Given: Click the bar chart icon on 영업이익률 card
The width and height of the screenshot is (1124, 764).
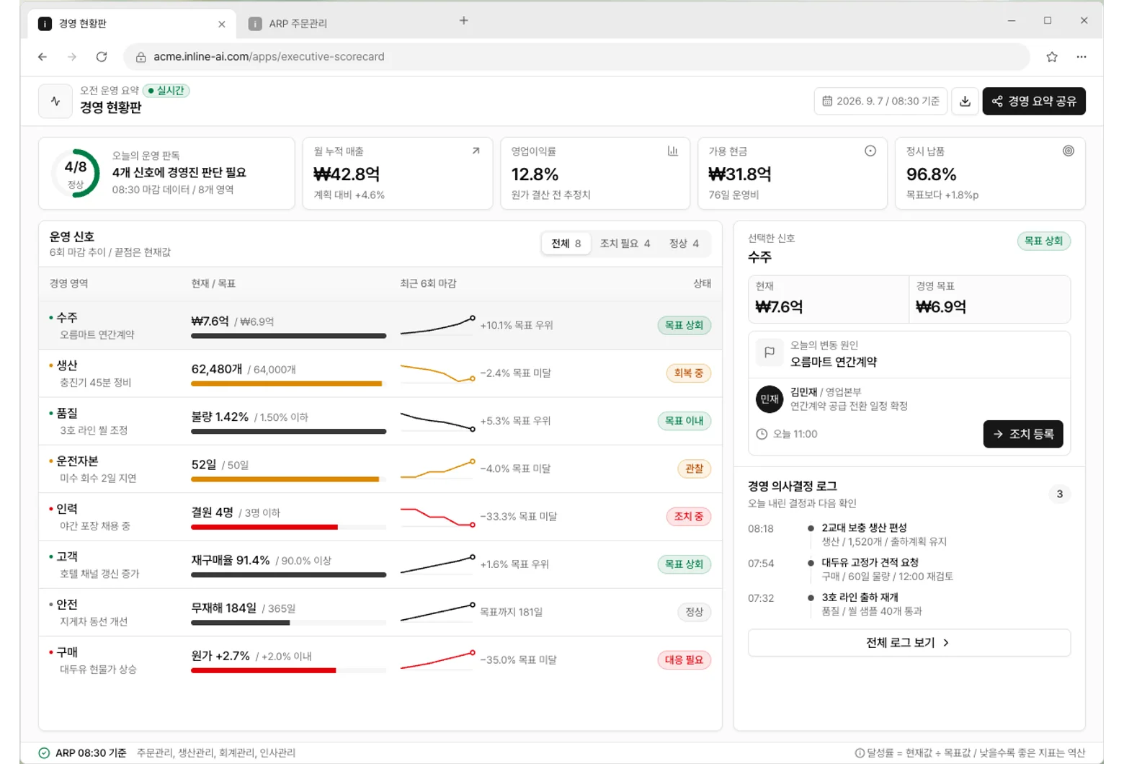Looking at the screenshot, I should (672, 151).
